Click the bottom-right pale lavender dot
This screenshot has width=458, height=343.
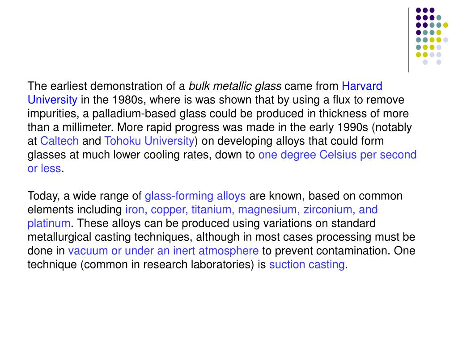pos(439,62)
